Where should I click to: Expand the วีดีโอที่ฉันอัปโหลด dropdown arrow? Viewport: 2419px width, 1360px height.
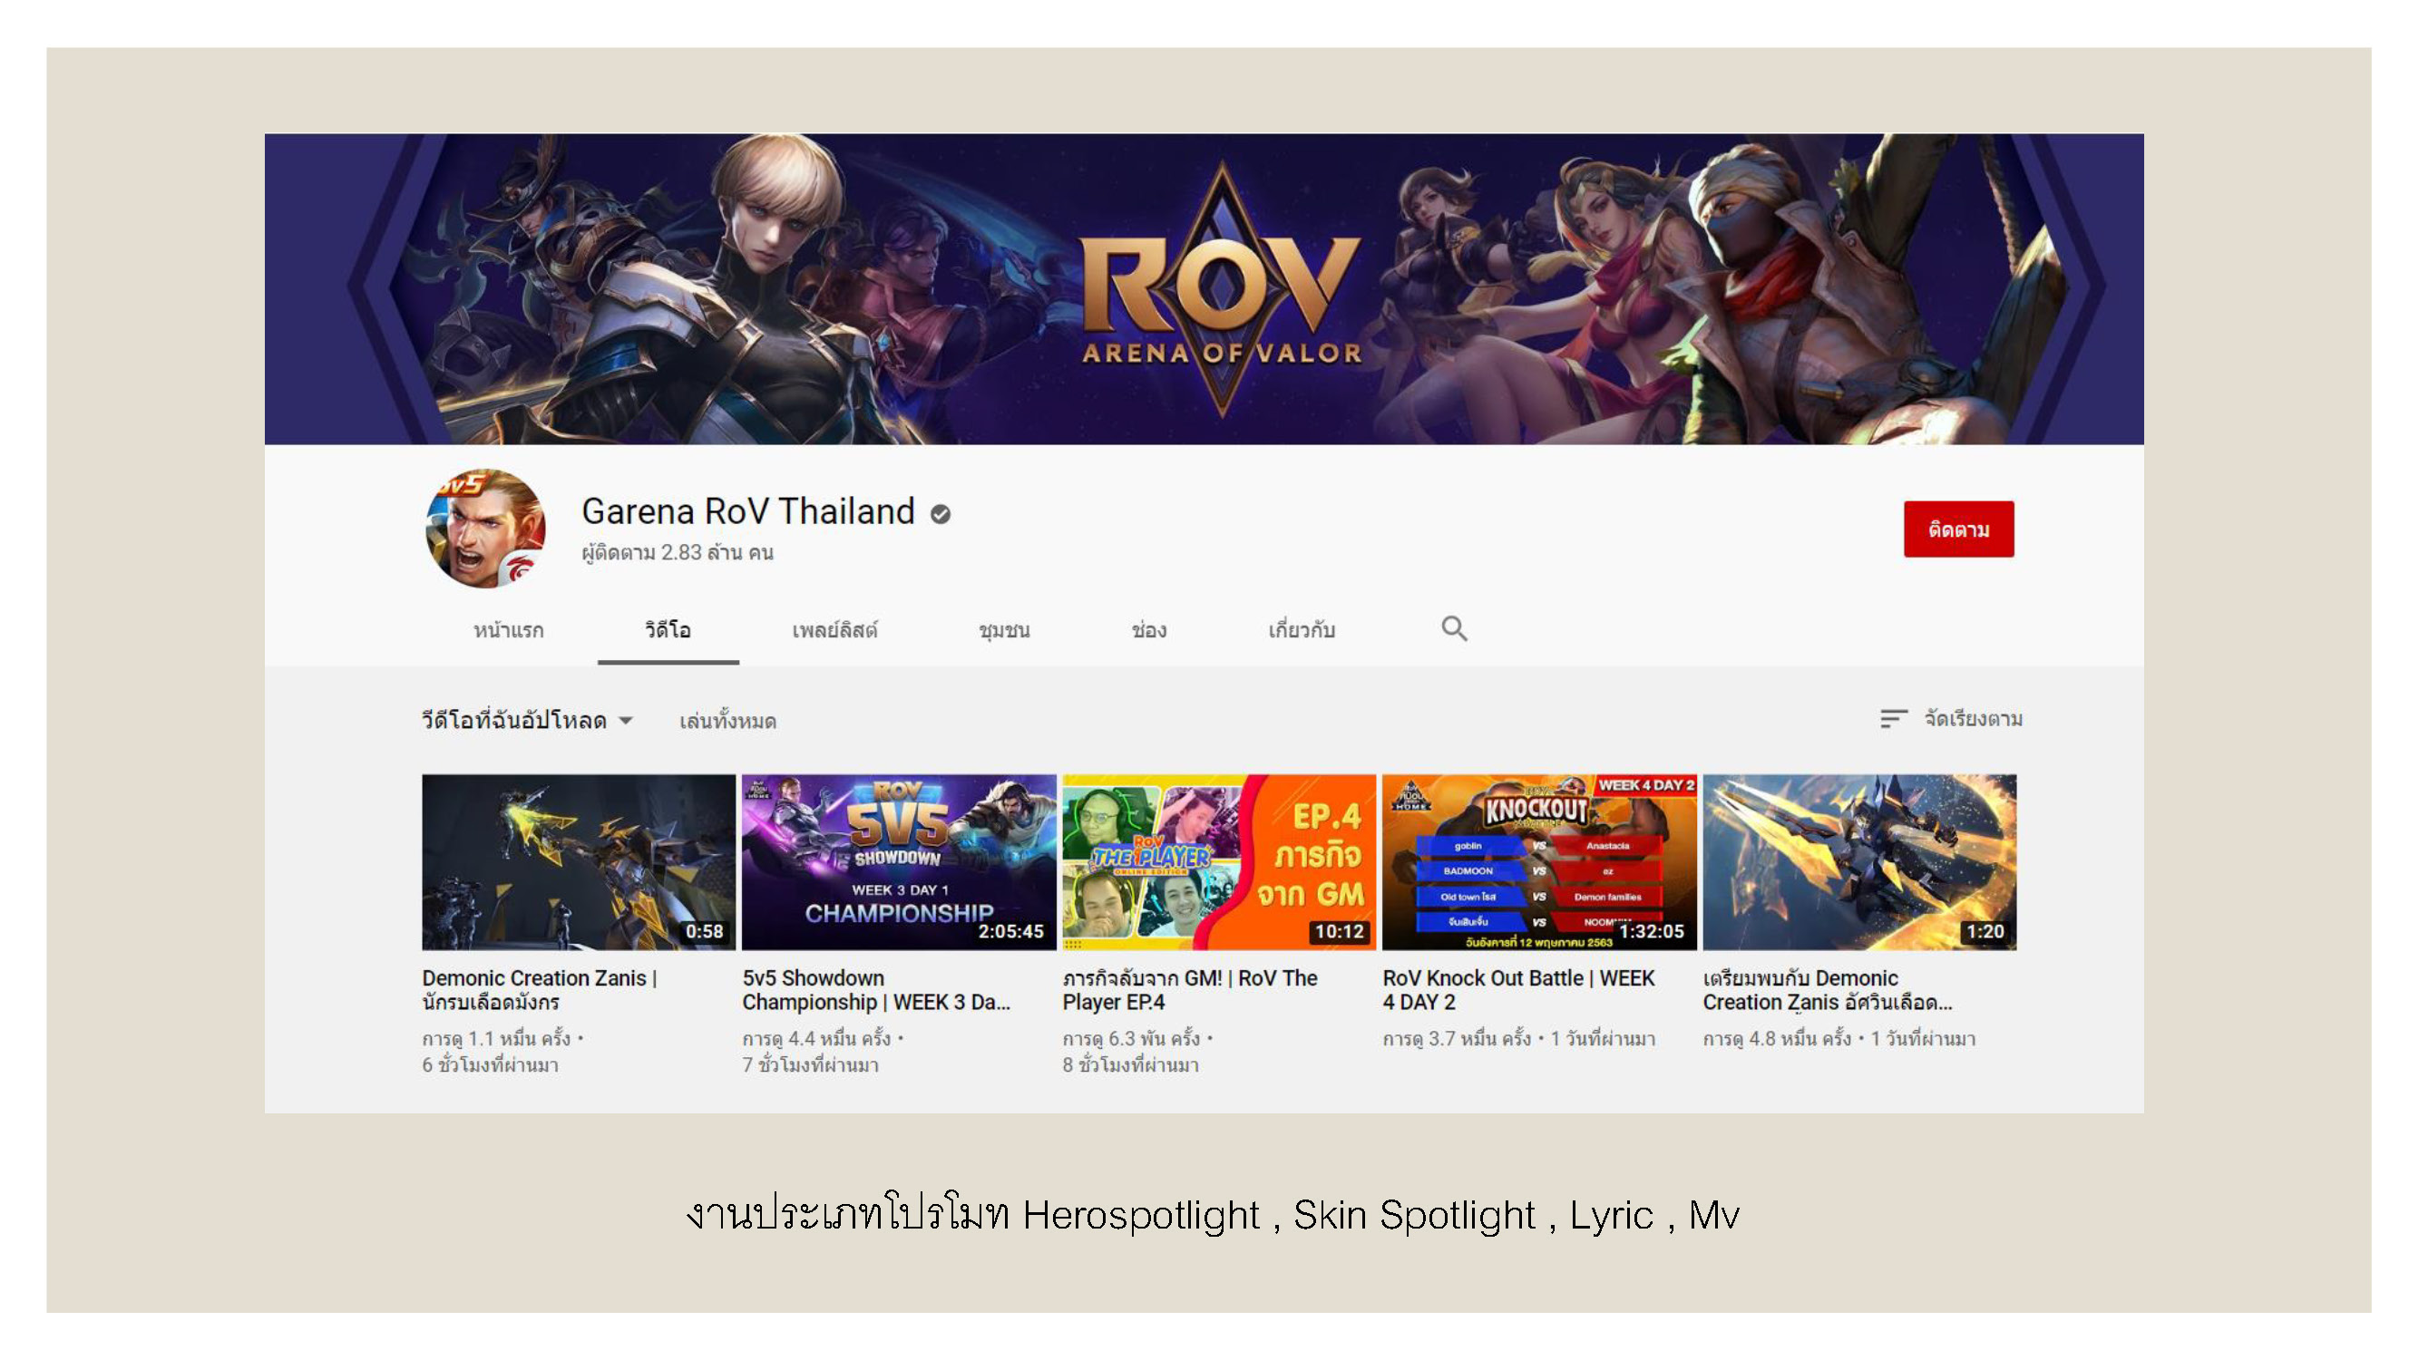coord(627,721)
